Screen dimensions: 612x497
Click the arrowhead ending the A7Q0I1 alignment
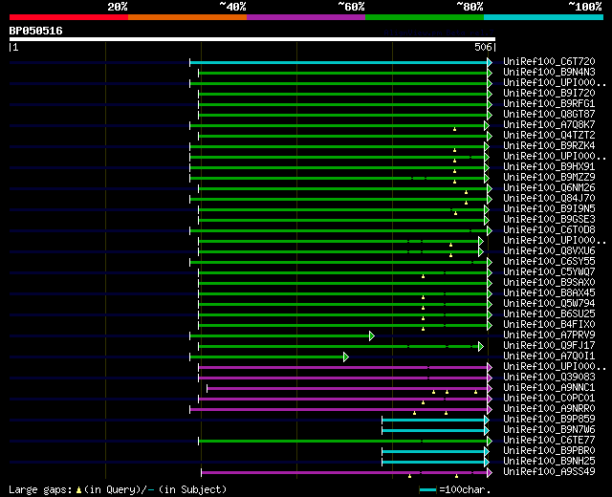pyautogui.click(x=346, y=357)
